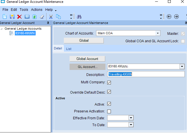
Task: Copy with the duplicate pages icon
Action: [58, 17]
